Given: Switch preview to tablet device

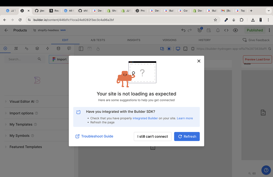Looking at the screenshot, I should pyautogui.click(x=185, y=49).
